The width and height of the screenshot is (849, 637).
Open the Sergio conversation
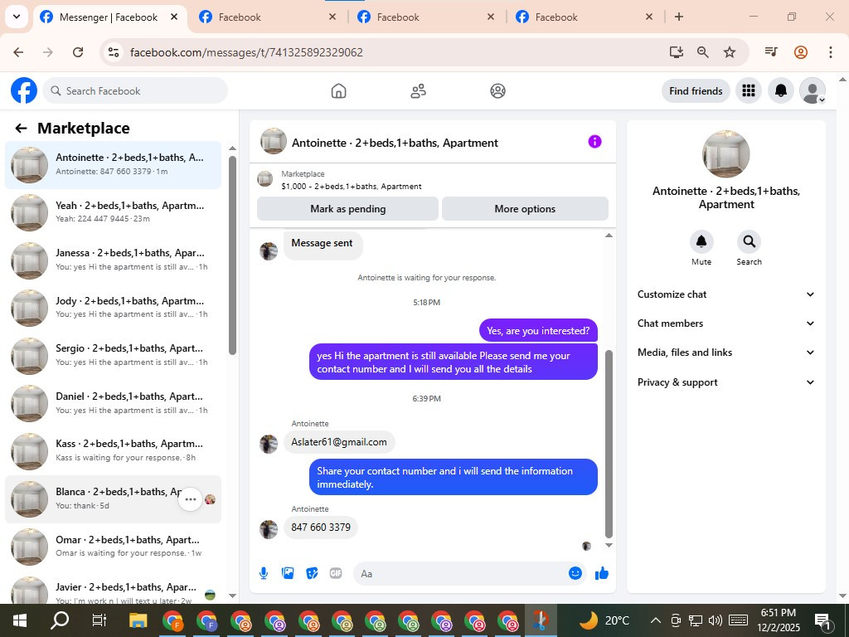click(113, 355)
